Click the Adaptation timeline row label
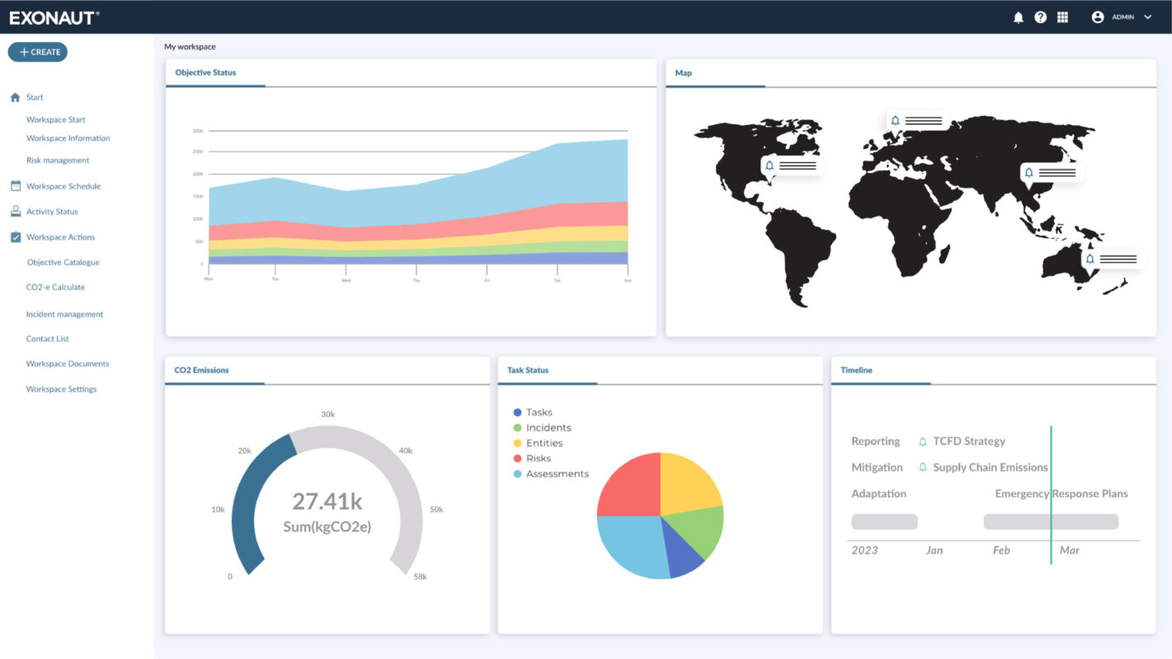 tap(878, 493)
